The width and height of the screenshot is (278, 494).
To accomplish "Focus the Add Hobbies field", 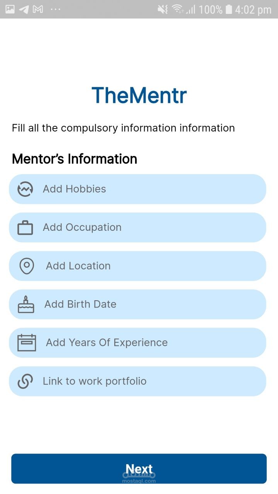I will 147,189.
